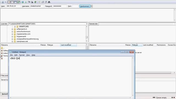Click the local tree vertical scrollbar thumb
The height and width of the screenshot is (99, 176).
pos(87,37)
